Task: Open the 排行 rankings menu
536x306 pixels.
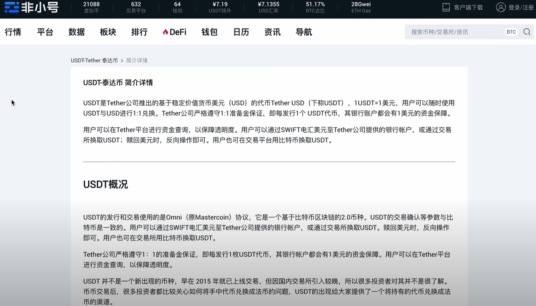Action: click(x=139, y=32)
